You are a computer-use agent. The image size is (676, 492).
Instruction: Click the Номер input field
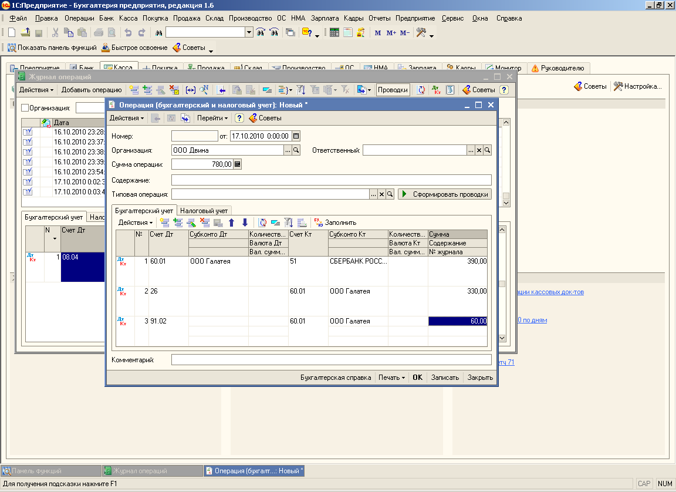click(x=194, y=136)
